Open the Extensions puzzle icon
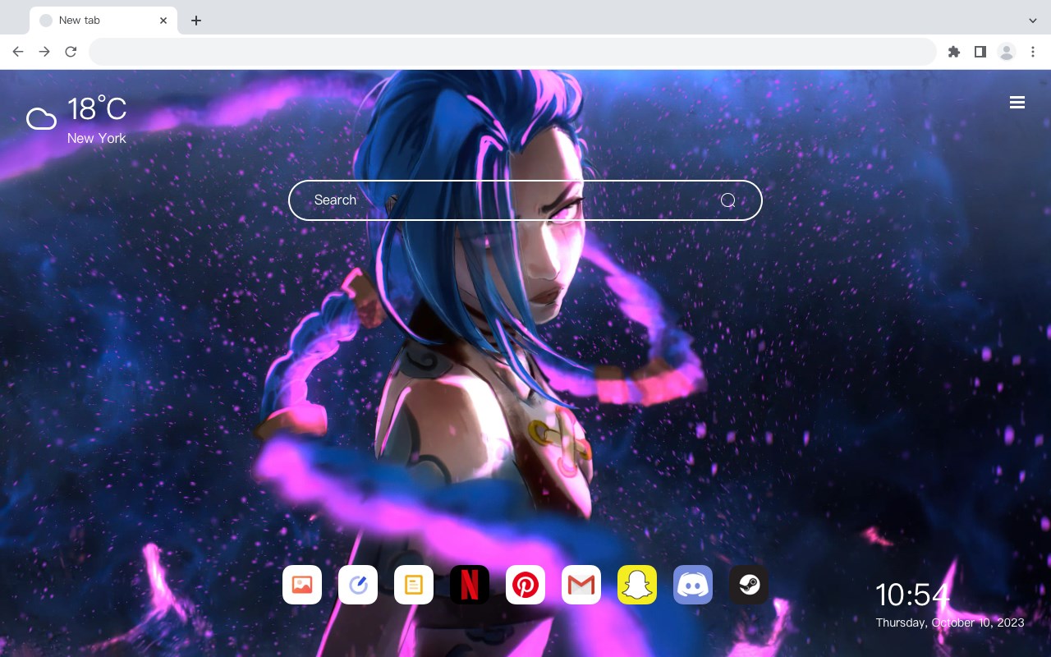 click(954, 52)
